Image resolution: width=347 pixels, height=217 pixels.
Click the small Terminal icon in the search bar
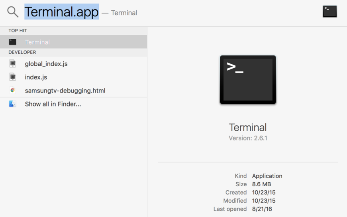point(330,11)
